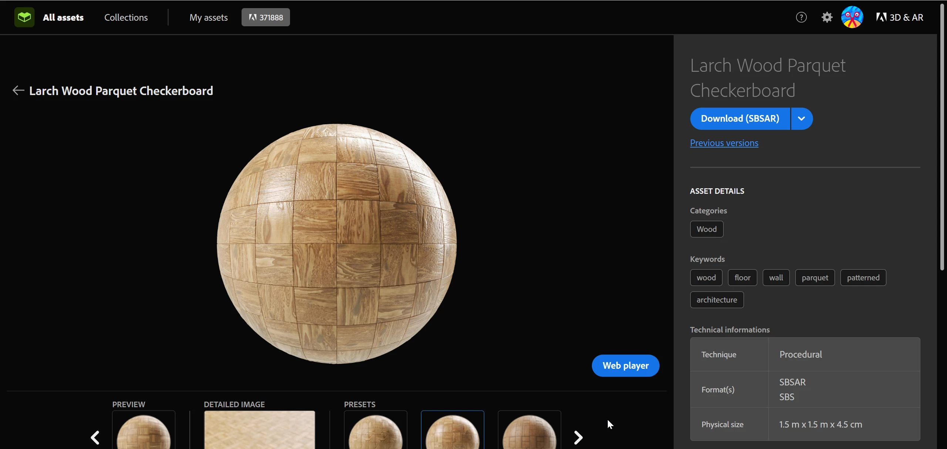Select the All assets tab

(x=63, y=17)
